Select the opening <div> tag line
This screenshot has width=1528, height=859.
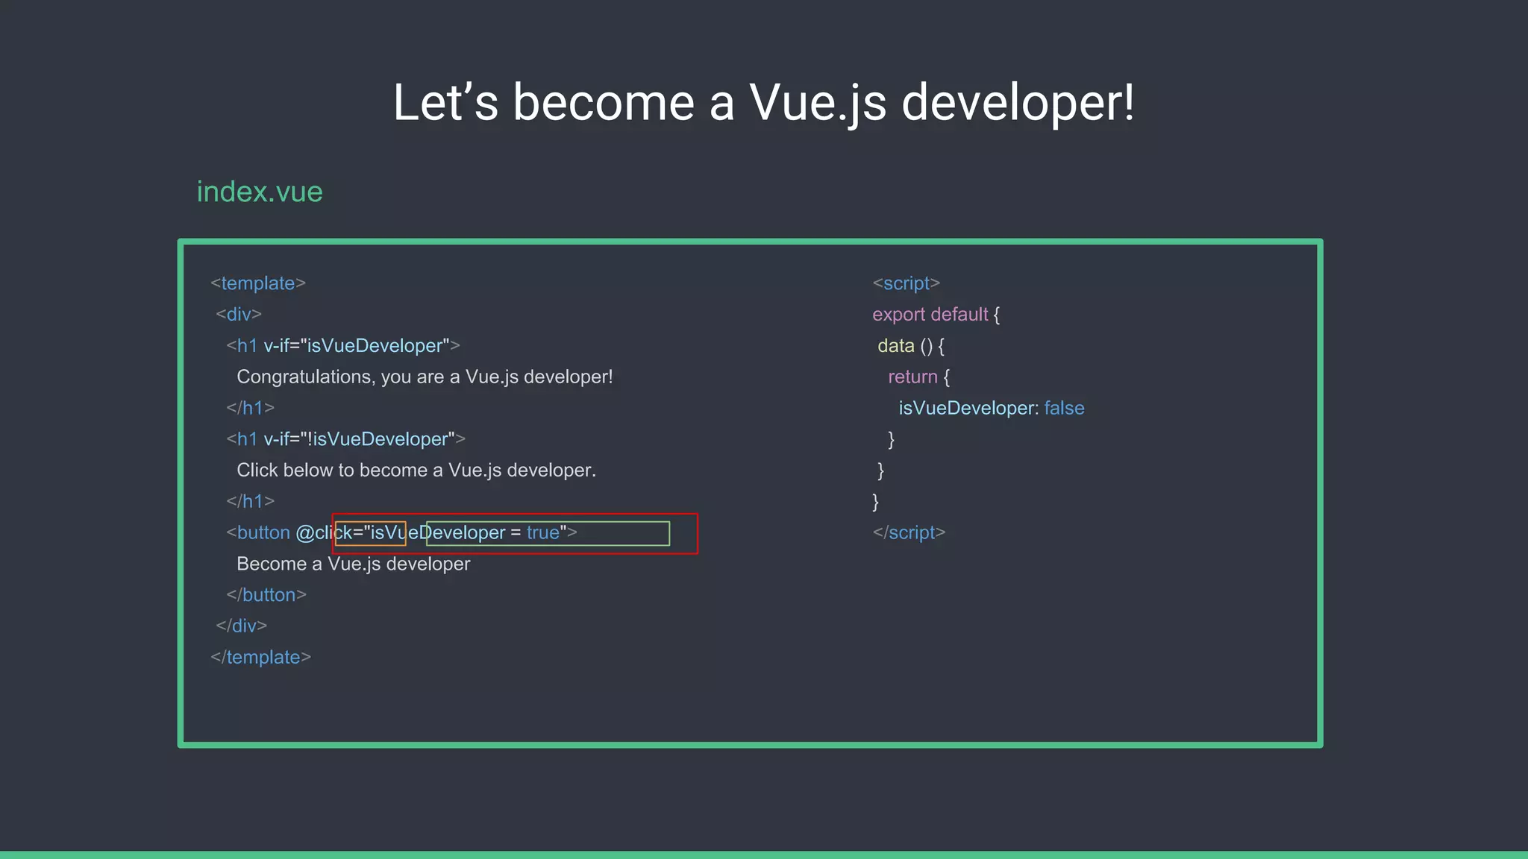[x=239, y=315]
